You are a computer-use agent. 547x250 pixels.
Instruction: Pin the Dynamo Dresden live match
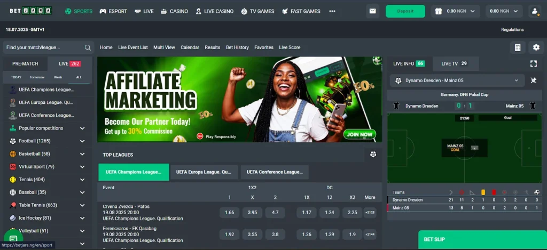(x=534, y=80)
